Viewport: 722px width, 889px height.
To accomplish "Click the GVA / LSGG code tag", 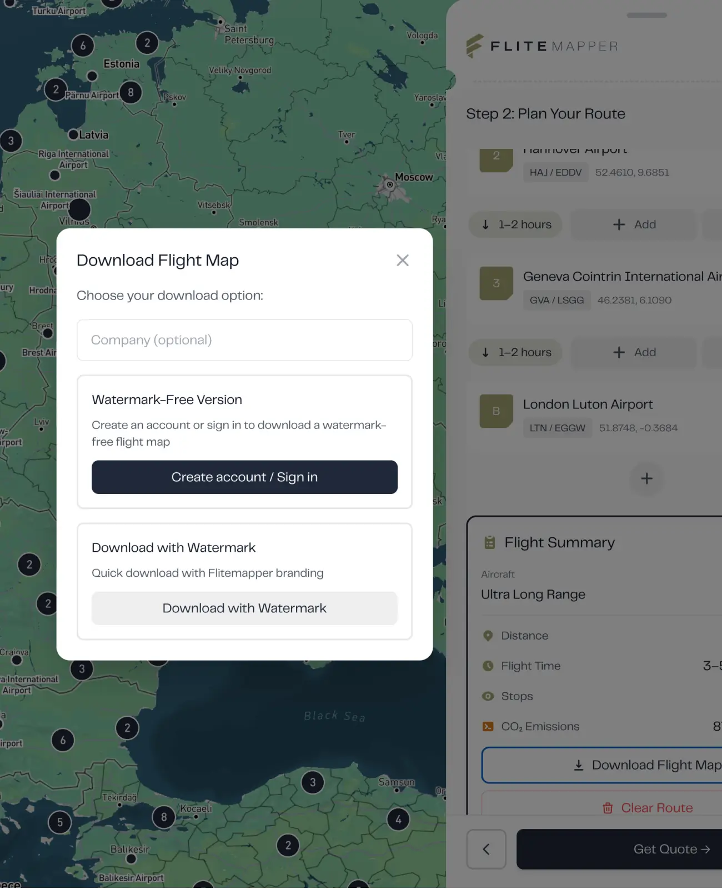I will point(556,300).
